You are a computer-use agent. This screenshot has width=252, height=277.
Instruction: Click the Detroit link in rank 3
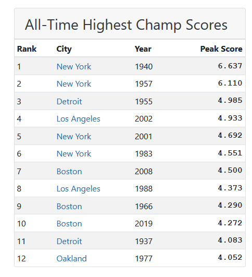pyautogui.click(x=69, y=101)
